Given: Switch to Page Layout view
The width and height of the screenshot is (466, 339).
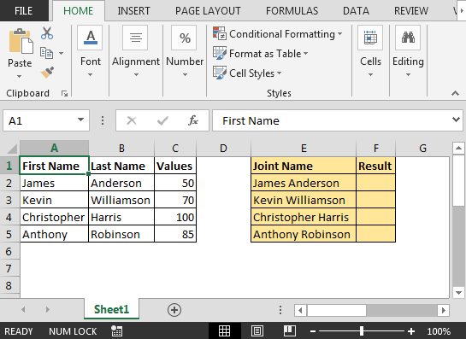Looking at the screenshot, I should pyautogui.click(x=257, y=330).
